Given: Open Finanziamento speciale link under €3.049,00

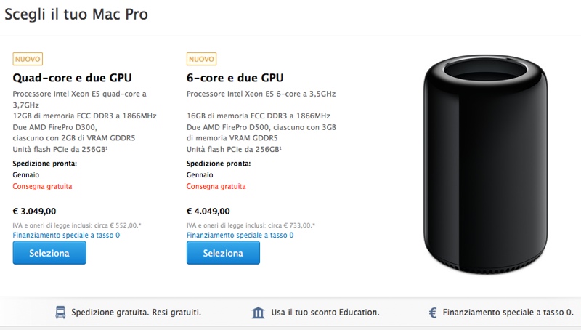Looking at the screenshot, I should coord(66,235).
